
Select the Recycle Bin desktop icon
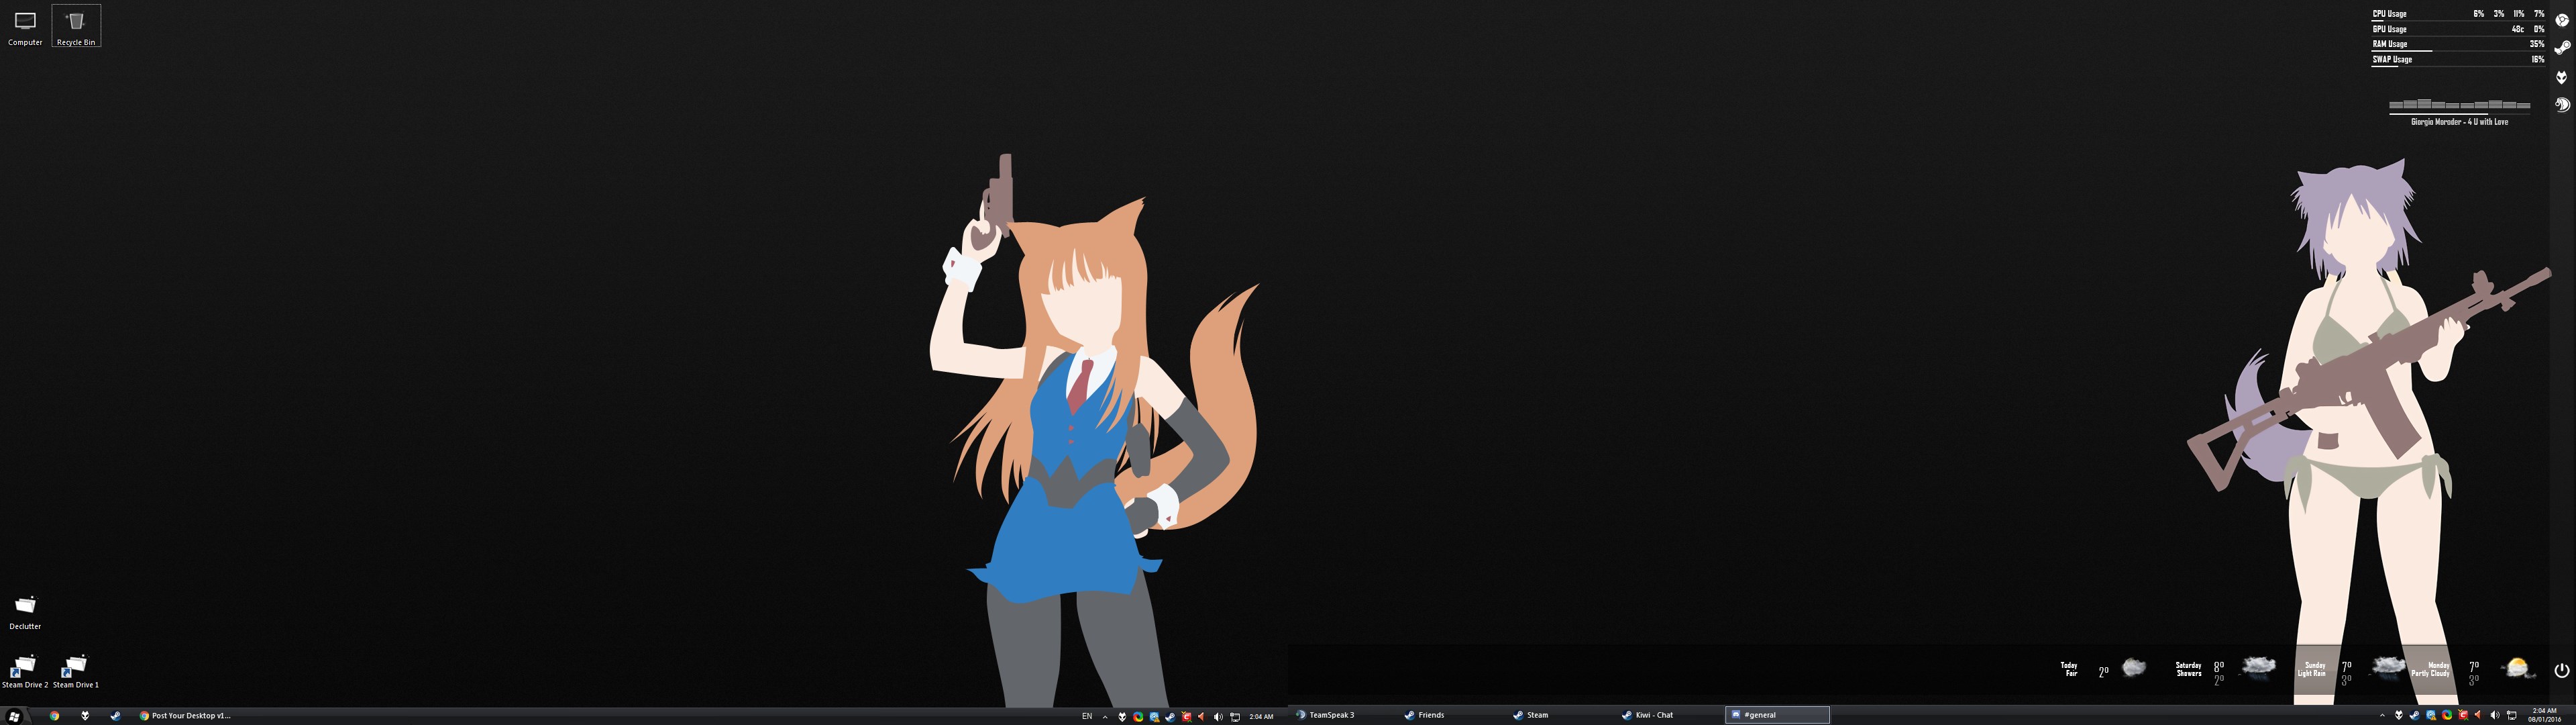click(76, 26)
